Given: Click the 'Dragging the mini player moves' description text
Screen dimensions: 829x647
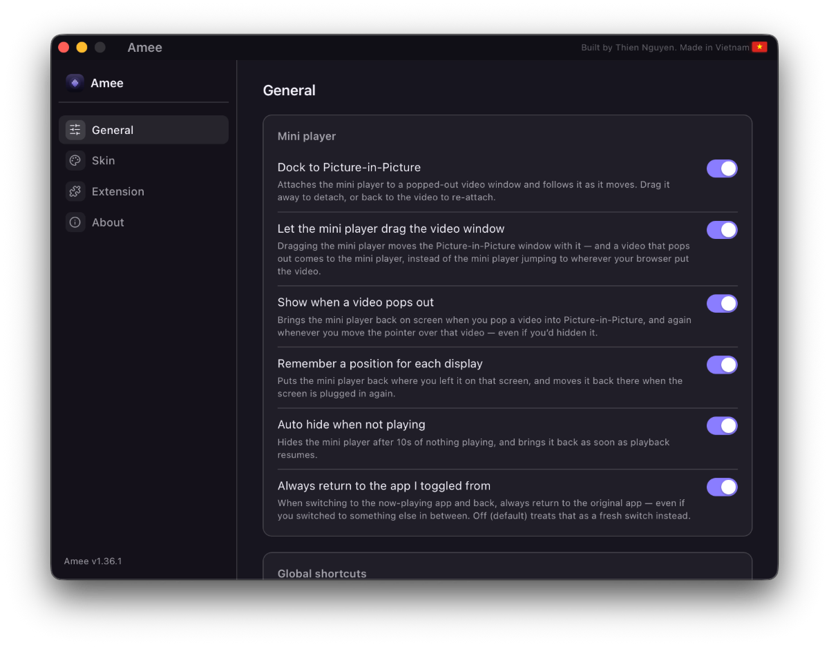Looking at the screenshot, I should point(484,258).
